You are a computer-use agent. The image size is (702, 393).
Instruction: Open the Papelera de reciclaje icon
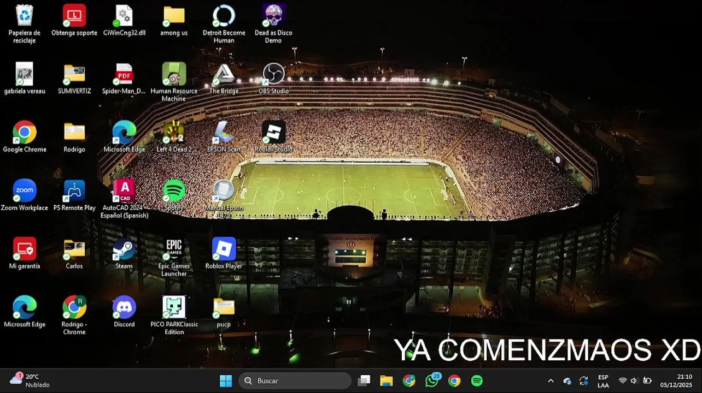pos(25,23)
